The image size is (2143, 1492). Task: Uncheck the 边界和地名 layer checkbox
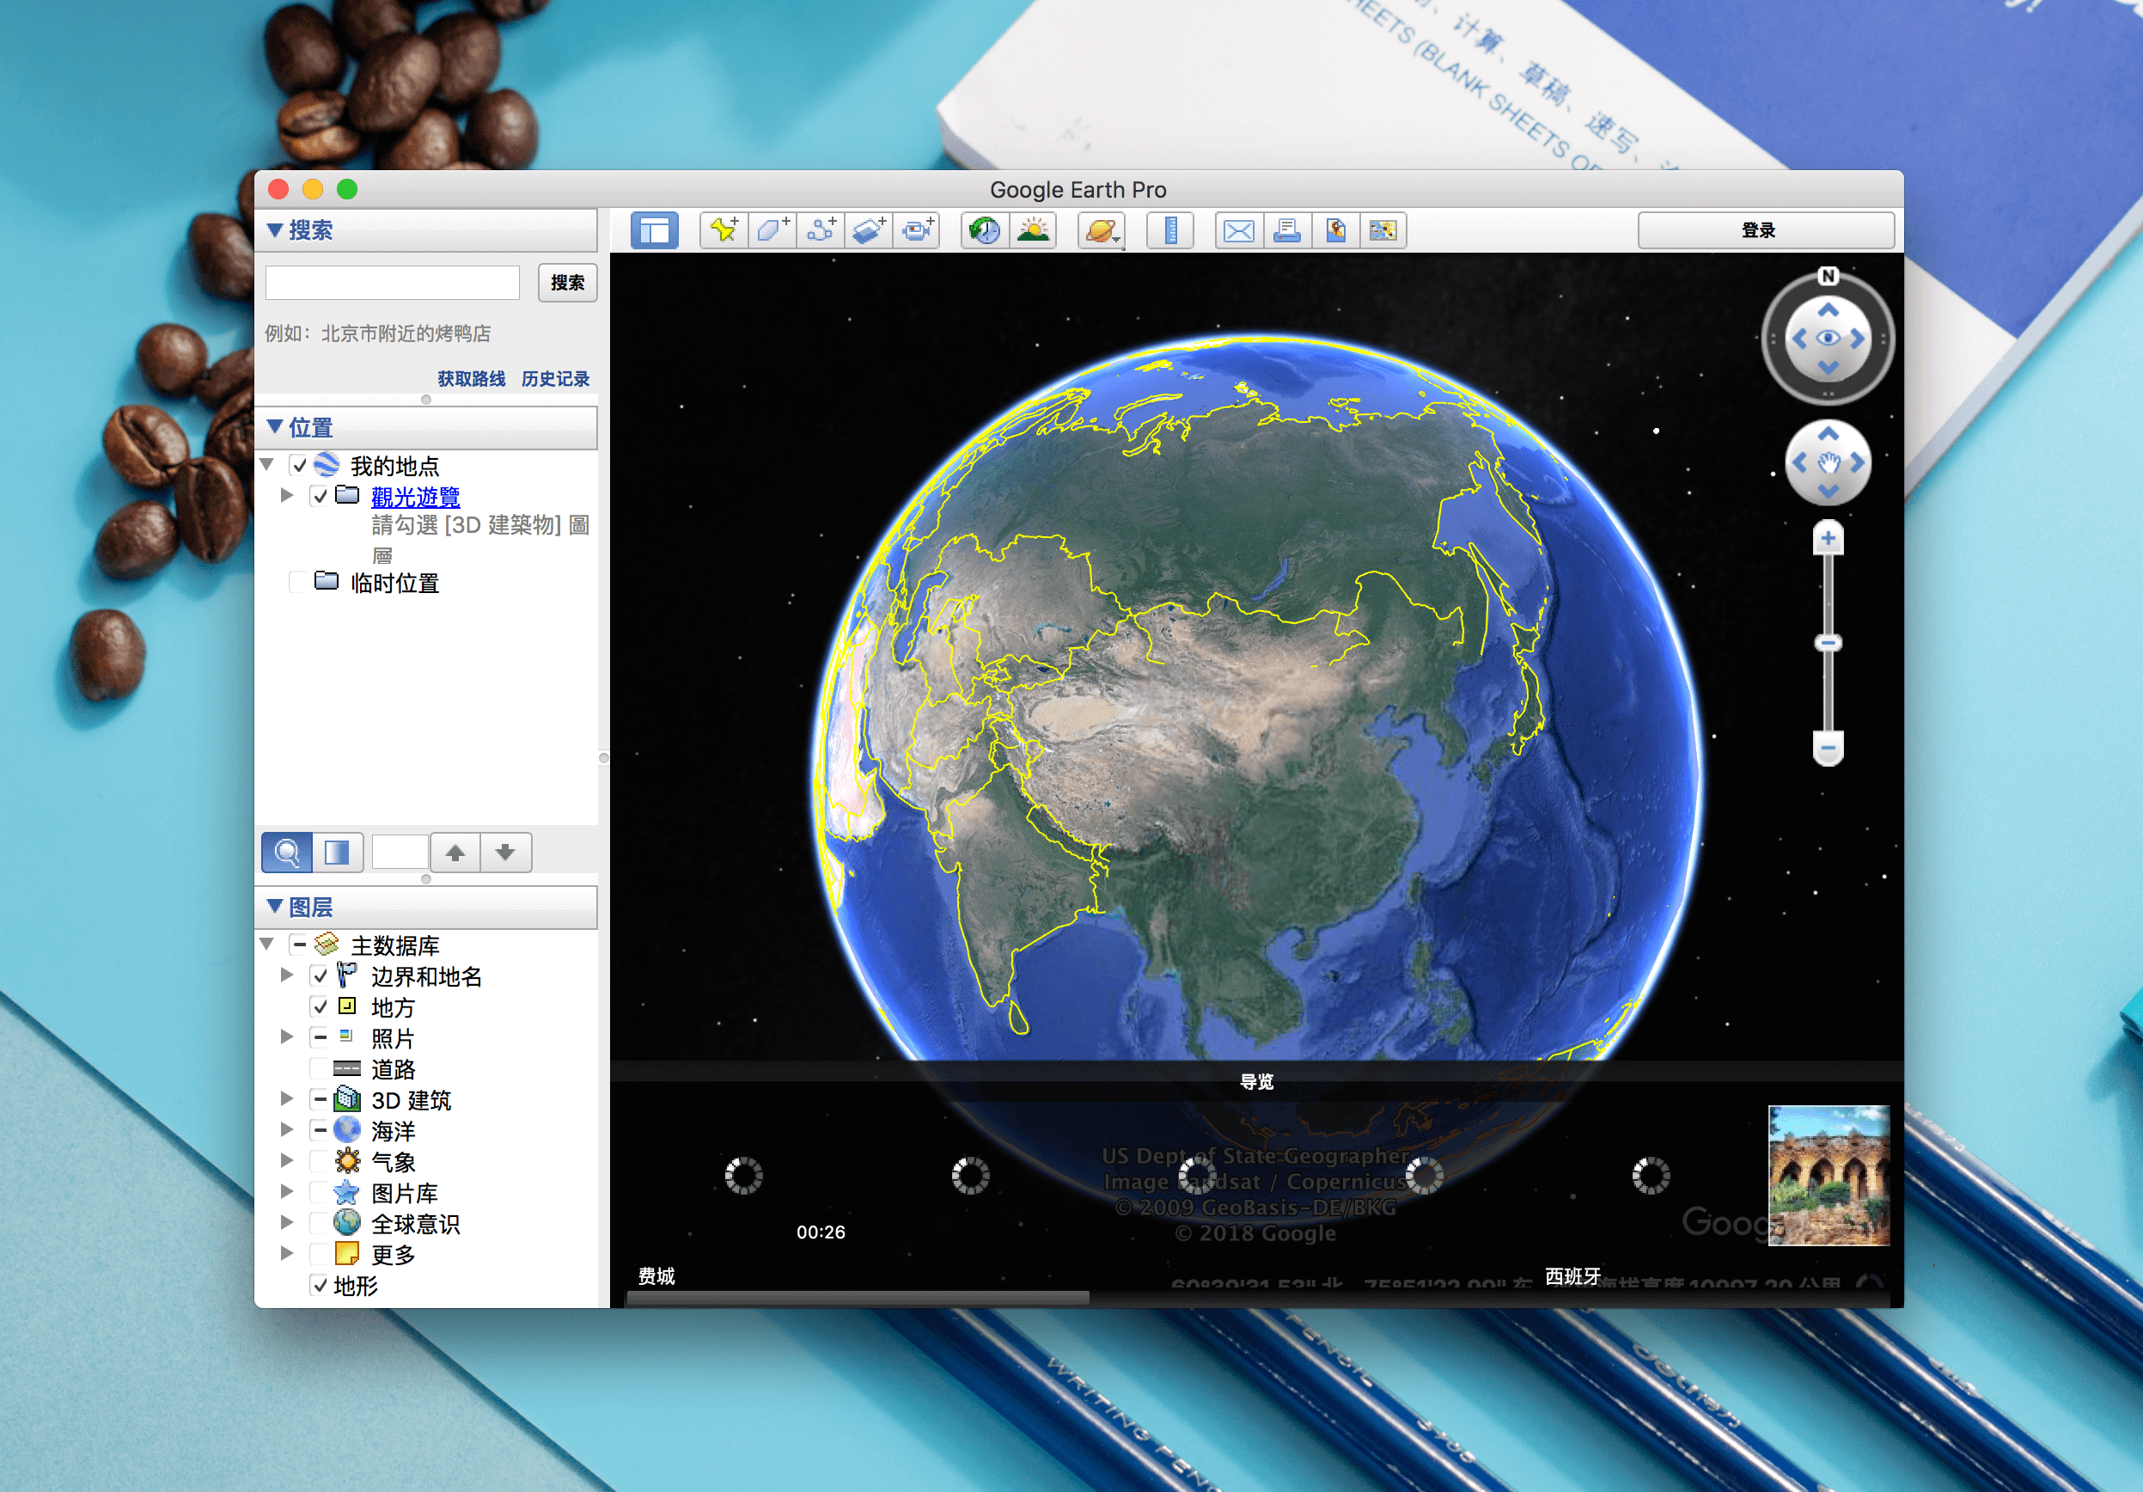(x=321, y=975)
